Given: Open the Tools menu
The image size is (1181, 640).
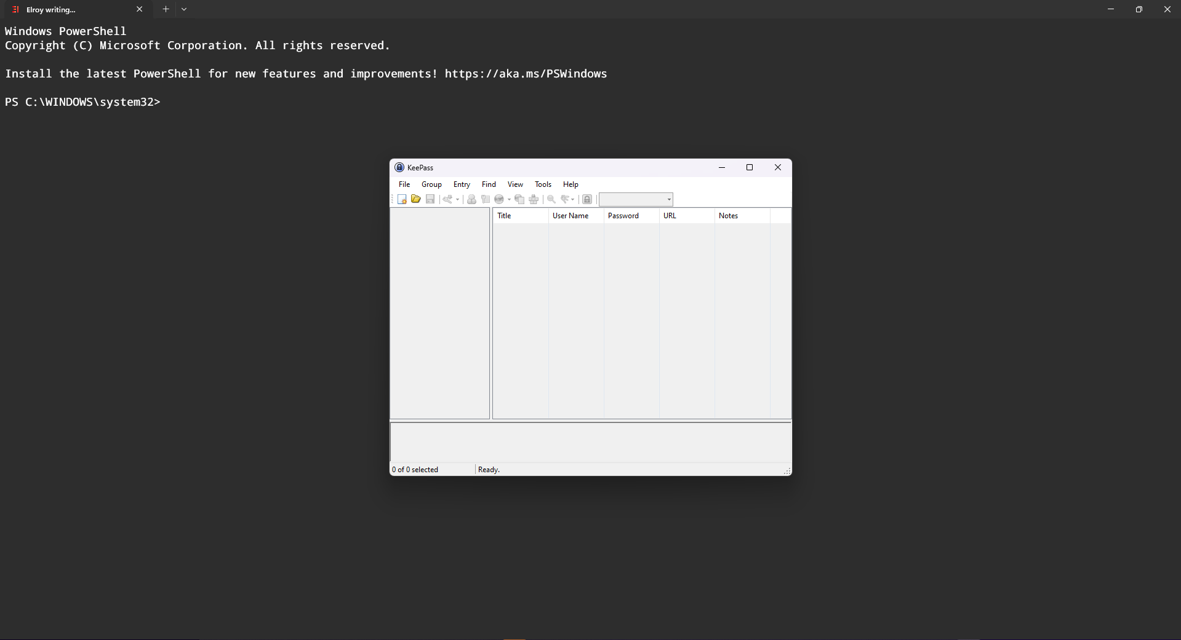Looking at the screenshot, I should click(543, 184).
